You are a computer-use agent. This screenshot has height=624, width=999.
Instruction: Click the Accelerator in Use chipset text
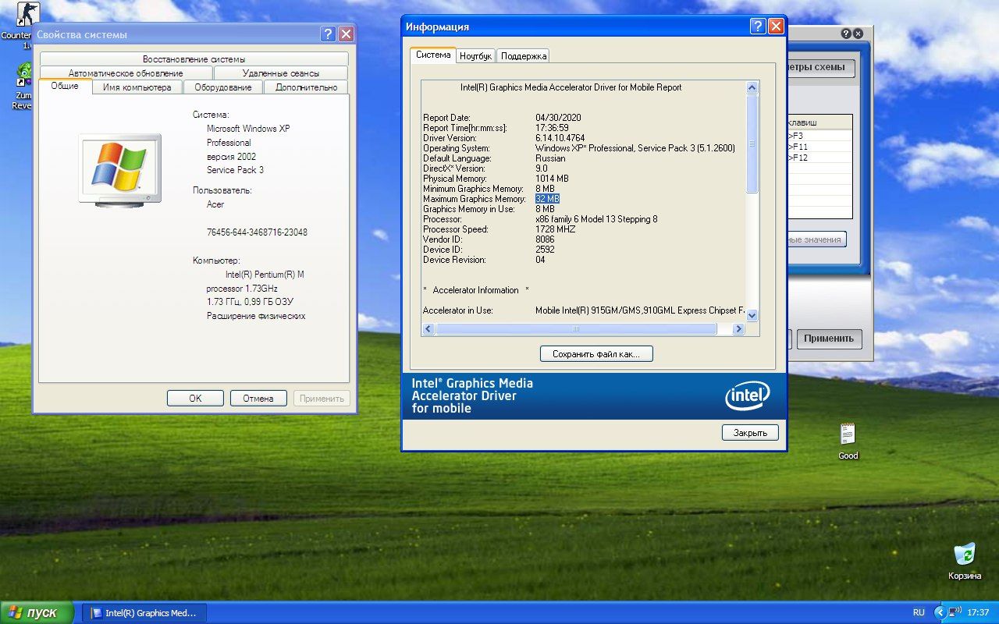point(640,310)
